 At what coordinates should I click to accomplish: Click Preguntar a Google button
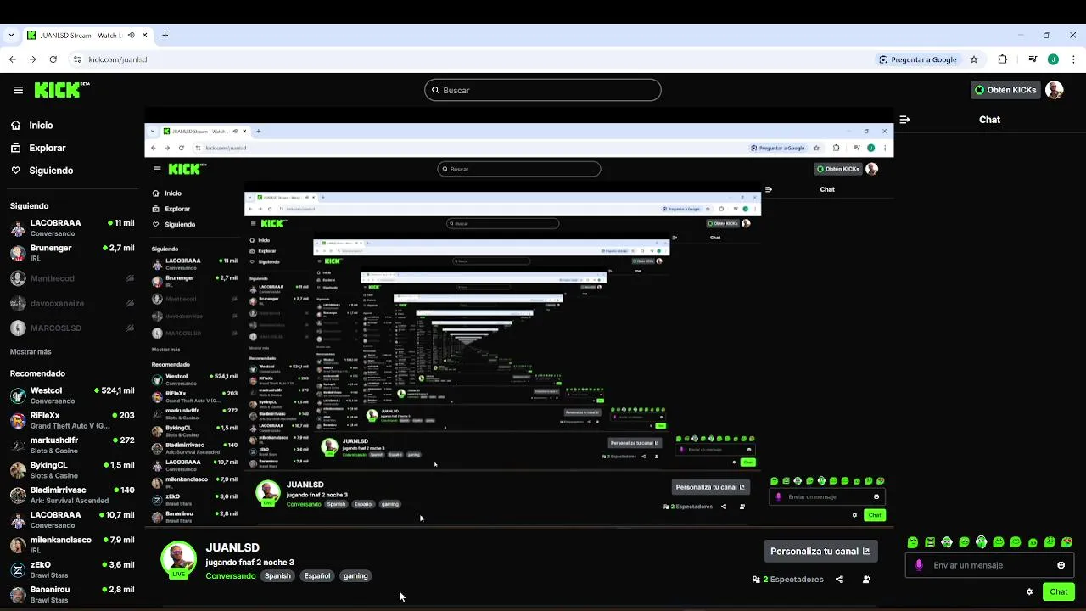(918, 59)
